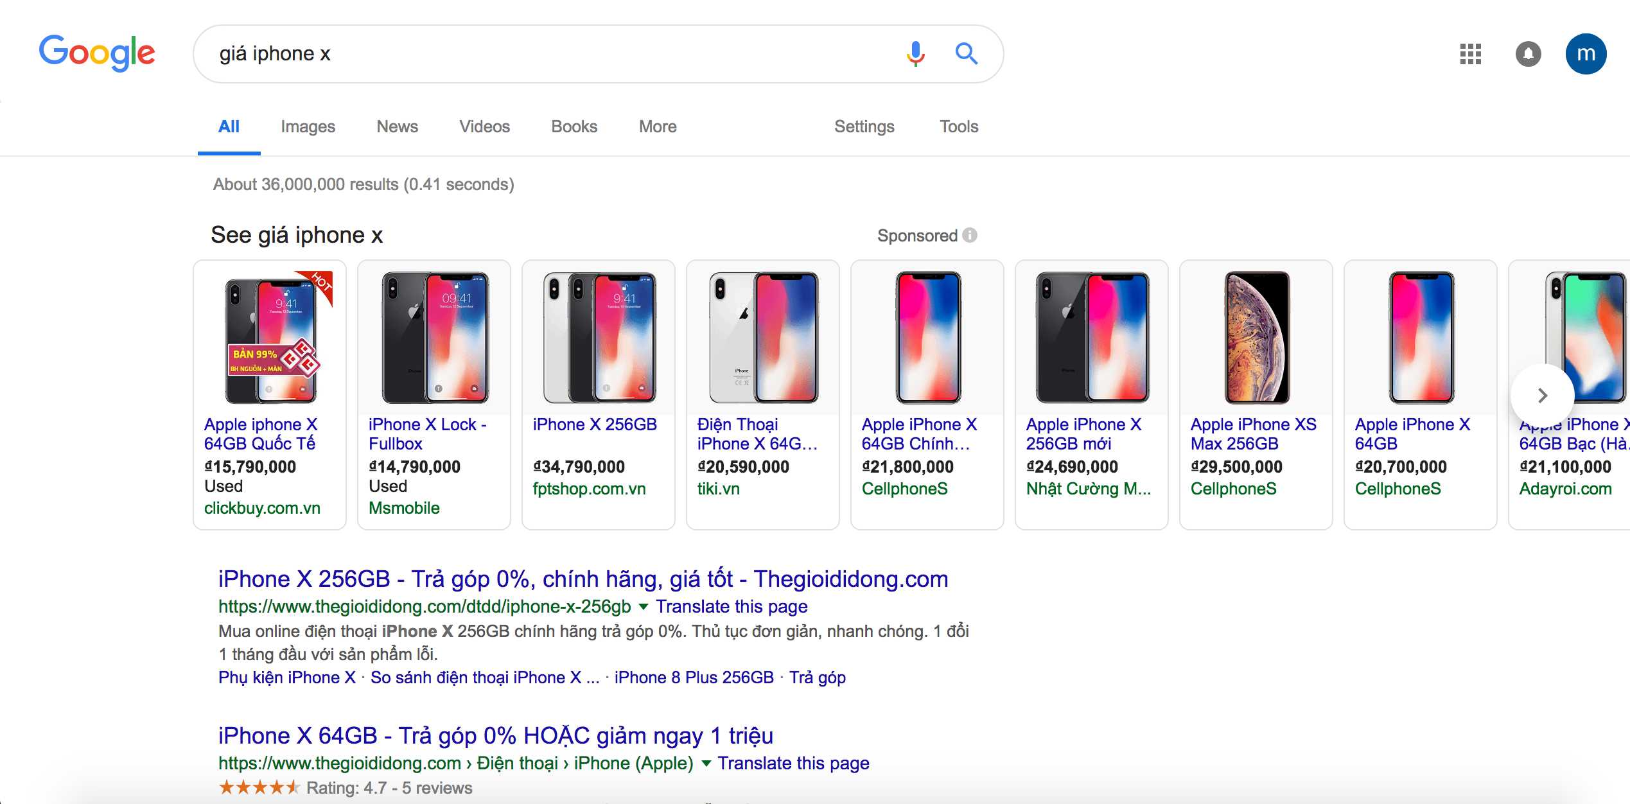The width and height of the screenshot is (1630, 804).
Task: Click the thegioididong.com/dtdd/iphone-x-256gb URL
Action: pos(425,606)
